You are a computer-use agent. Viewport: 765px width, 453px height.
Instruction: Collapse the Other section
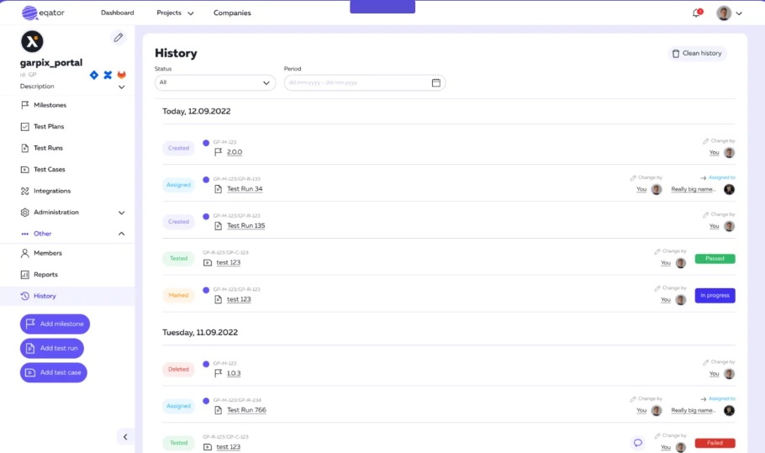[122, 234]
